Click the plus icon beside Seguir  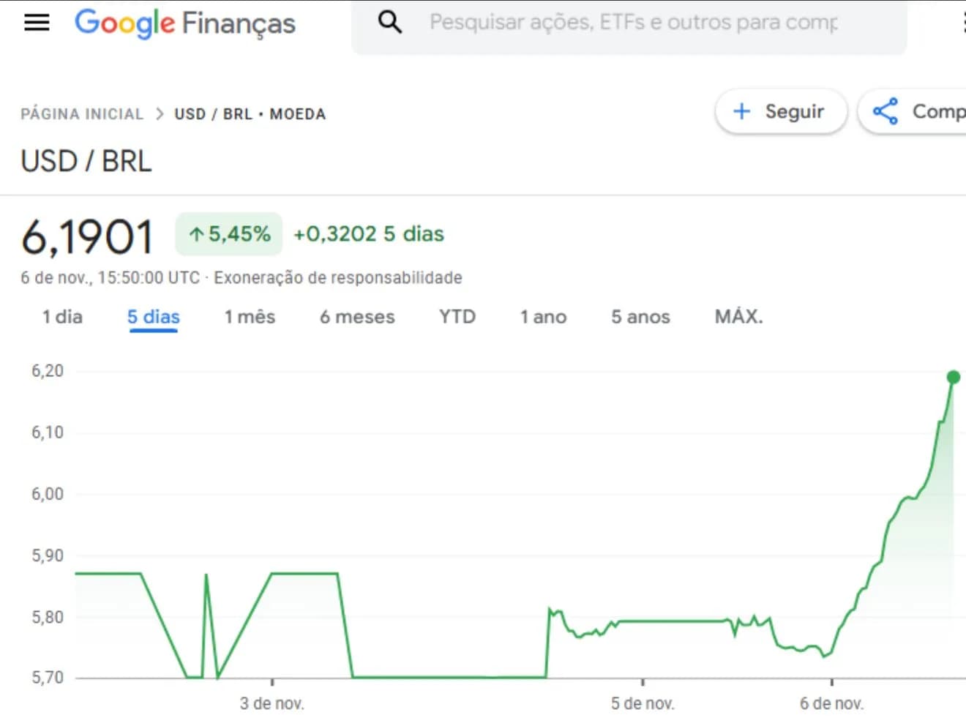click(741, 111)
